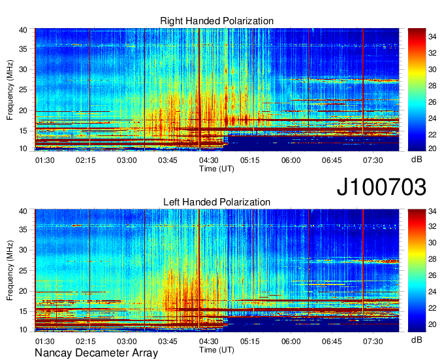Viewport: 444px width, 361px height.
Task: Click the 20 MHz tick on right-handed plot
Action: (24, 111)
